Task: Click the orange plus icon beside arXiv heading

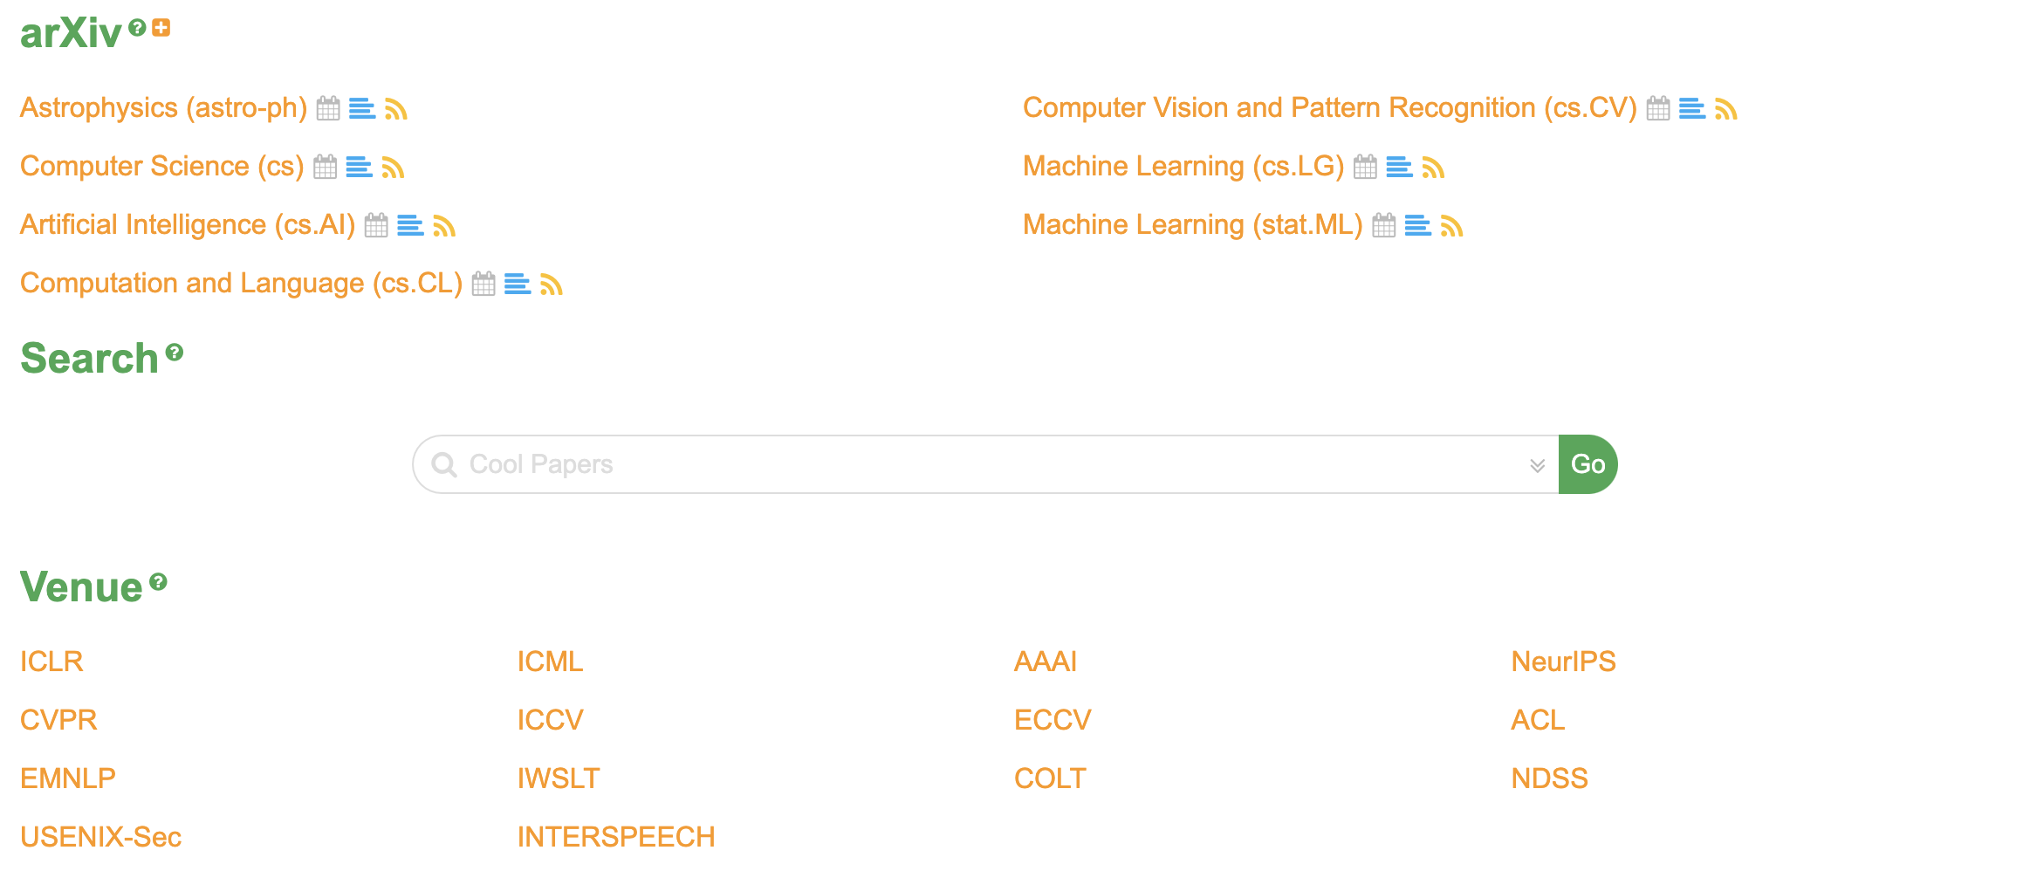Action: [x=161, y=28]
